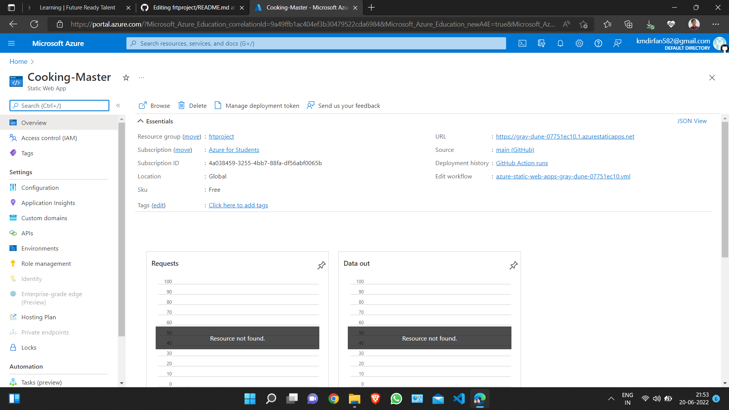Click Browse in the command bar
This screenshot has height=410, width=729.
point(154,106)
